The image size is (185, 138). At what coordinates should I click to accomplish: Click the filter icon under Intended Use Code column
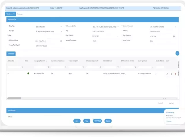pyautogui.click(x=118, y=67)
